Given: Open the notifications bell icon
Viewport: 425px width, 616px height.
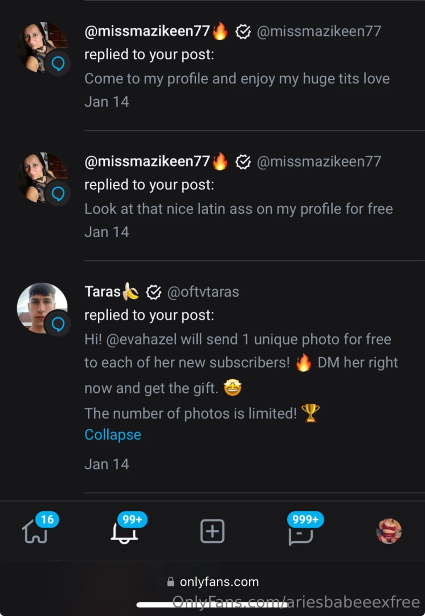Looking at the screenshot, I should tap(124, 532).
